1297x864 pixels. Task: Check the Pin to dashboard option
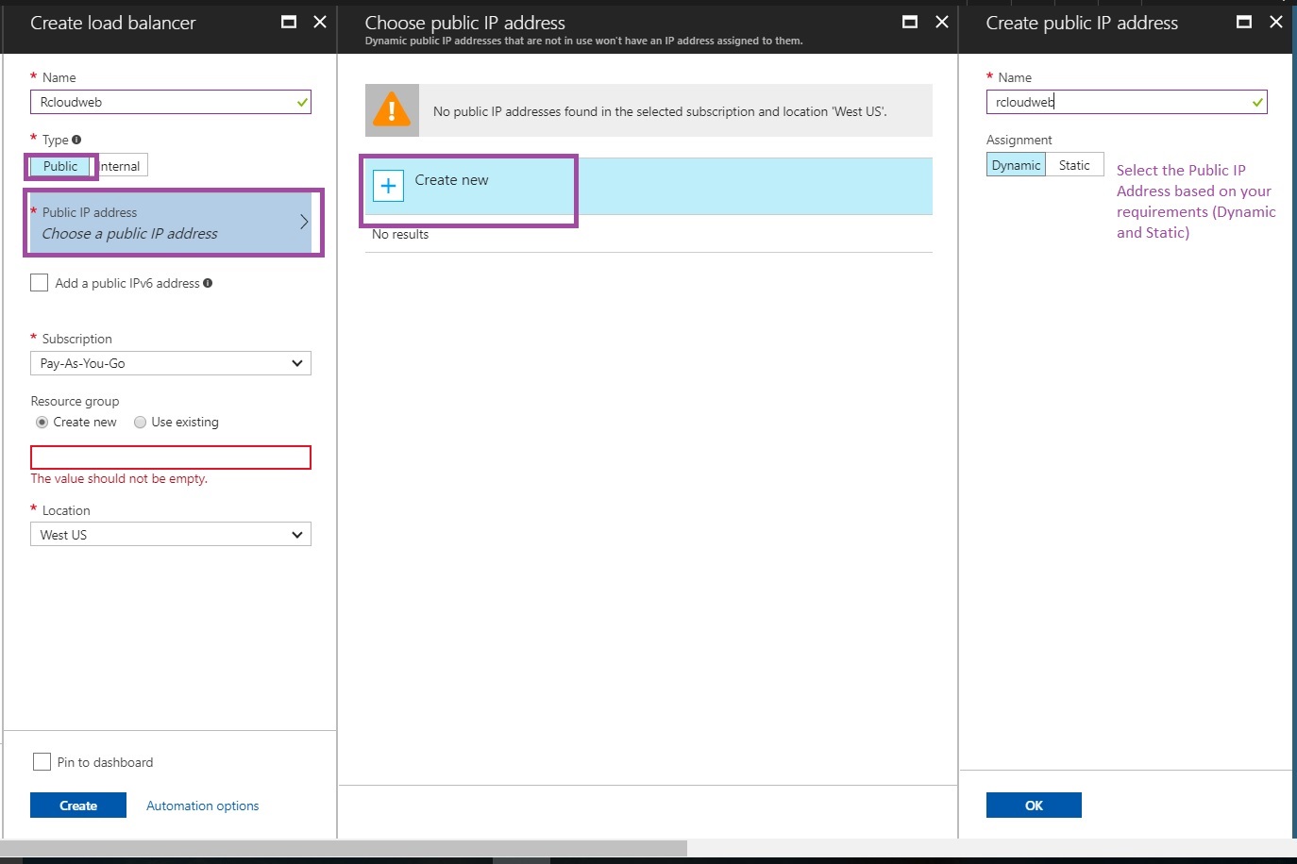(x=41, y=761)
